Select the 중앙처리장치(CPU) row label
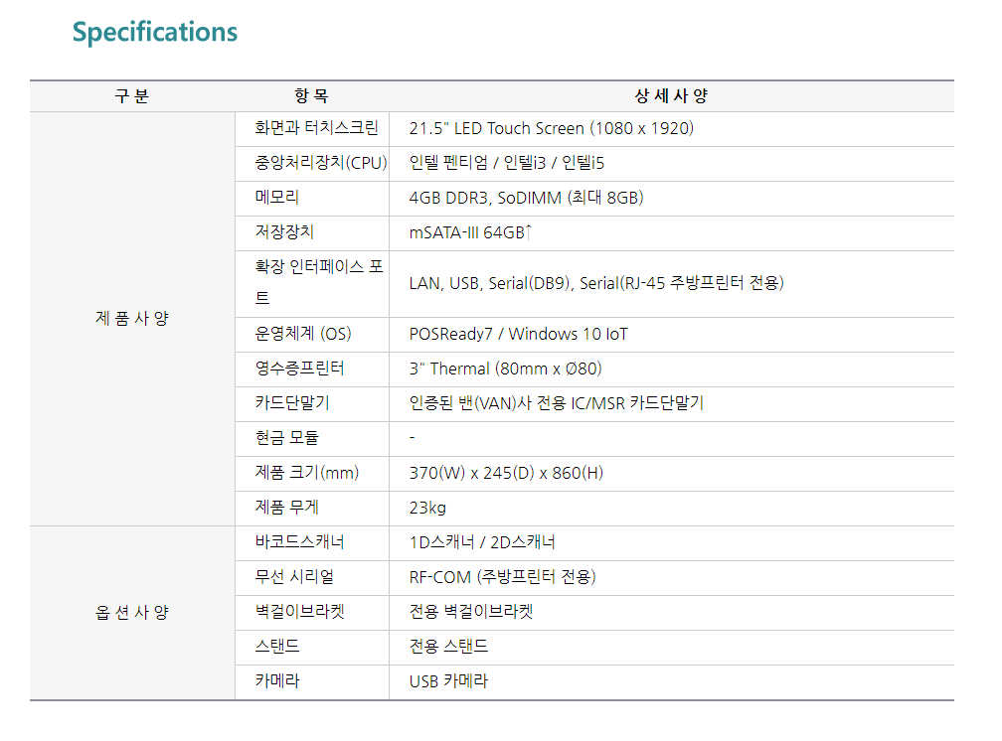 click(x=320, y=163)
